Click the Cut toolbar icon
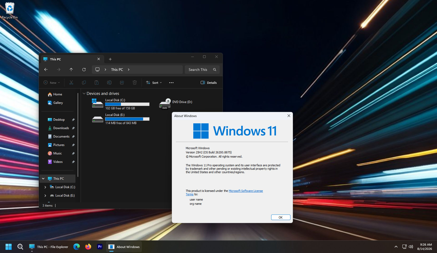 click(x=71, y=82)
